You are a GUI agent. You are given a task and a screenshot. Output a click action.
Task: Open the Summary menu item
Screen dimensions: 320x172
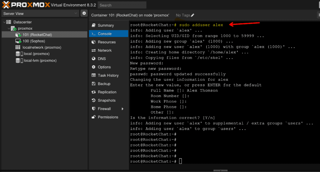point(106,25)
